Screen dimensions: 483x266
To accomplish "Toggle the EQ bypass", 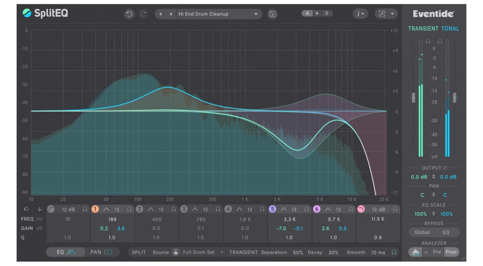I will click(446, 232).
